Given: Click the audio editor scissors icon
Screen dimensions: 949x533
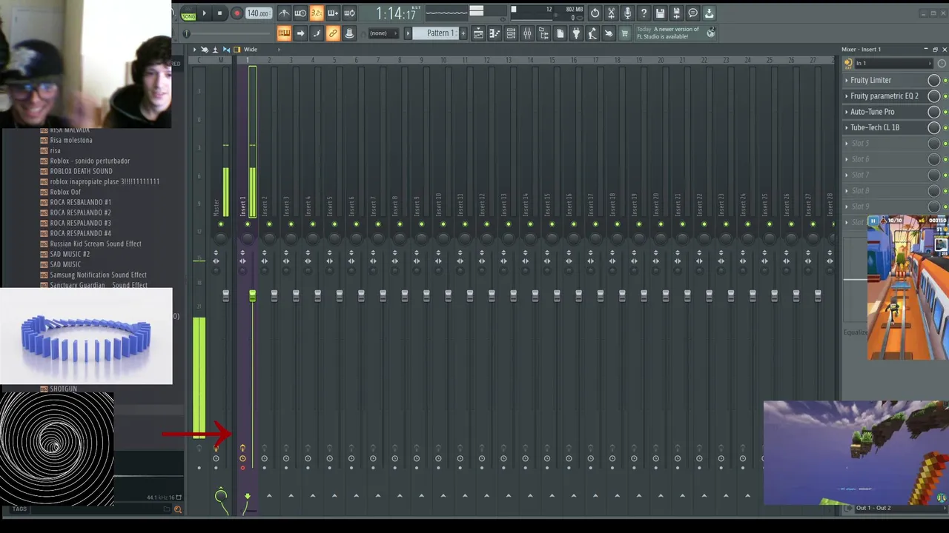Looking at the screenshot, I should [611, 13].
